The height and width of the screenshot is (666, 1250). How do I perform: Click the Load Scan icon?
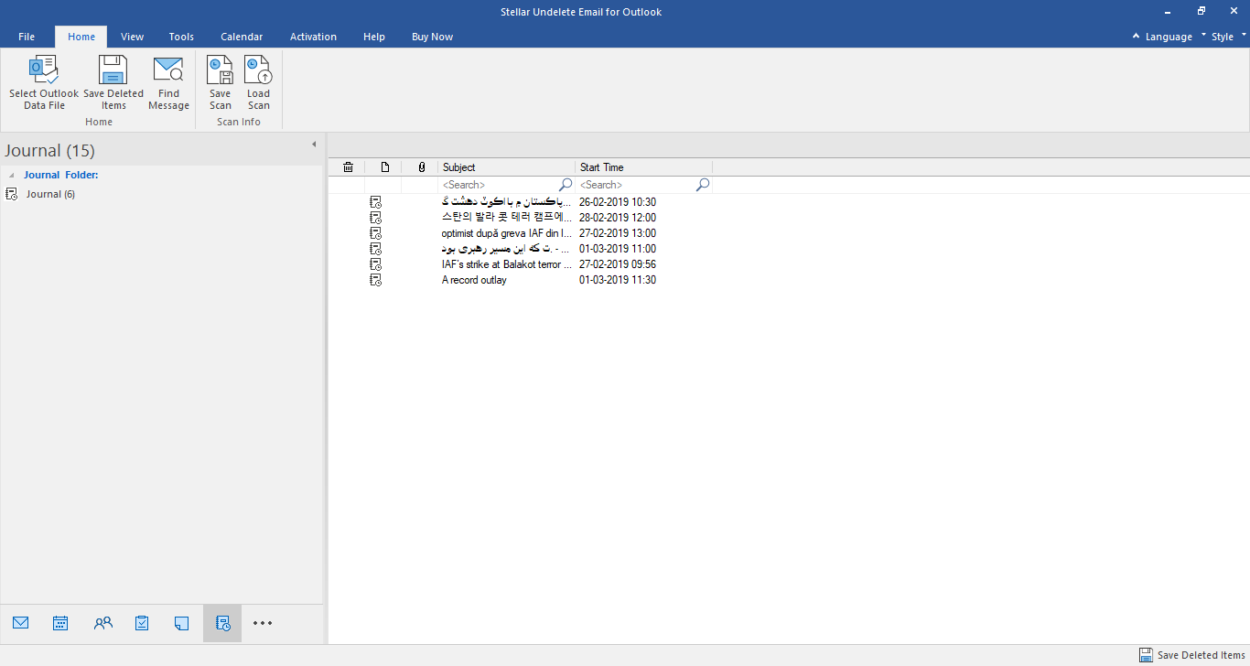tap(258, 71)
